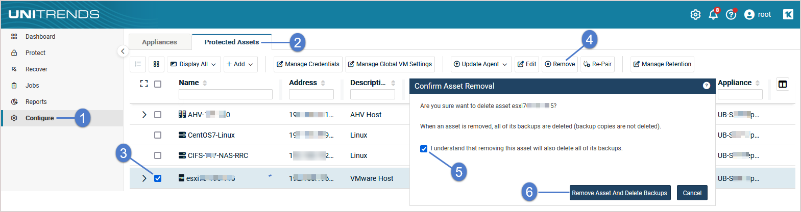Open the help question mark icon in the header

(731, 15)
